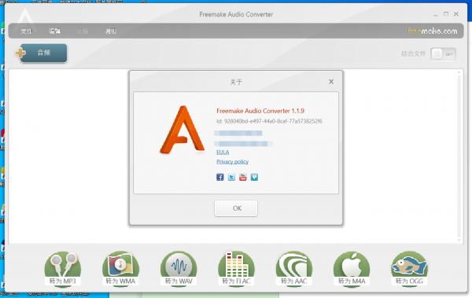Open the EULA link
The height and width of the screenshot is (298, 472).
click(223, 153)
